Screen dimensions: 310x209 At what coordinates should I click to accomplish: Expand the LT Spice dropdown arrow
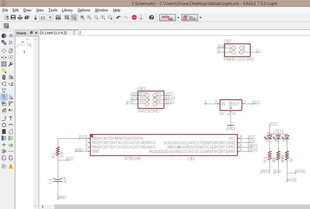200,17
